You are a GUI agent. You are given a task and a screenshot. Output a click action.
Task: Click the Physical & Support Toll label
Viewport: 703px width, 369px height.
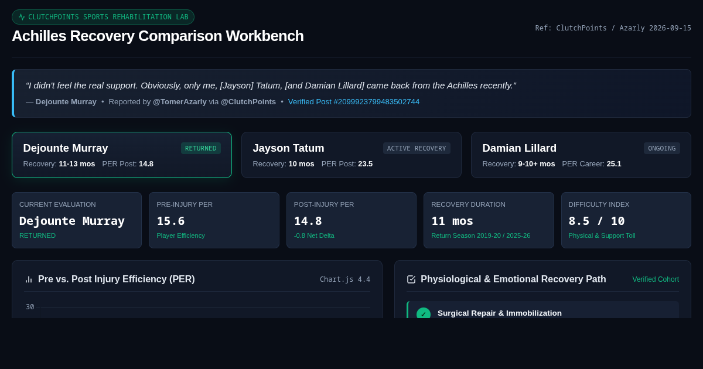coord(602,235)
